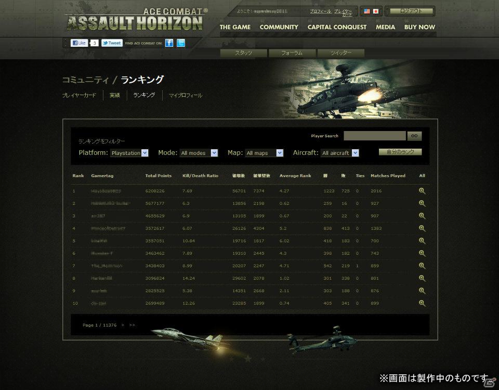This screenshot has height=390, width=499.
Task: Click the Average Rank column header
Action: point(295,176)
